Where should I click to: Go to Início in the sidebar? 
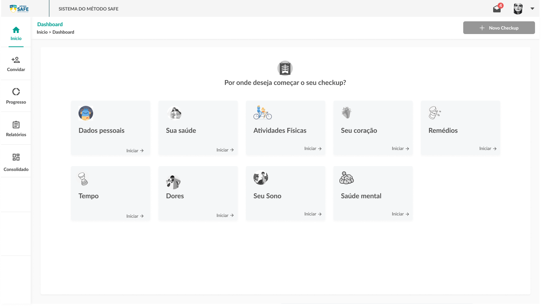tap(16, 34)
